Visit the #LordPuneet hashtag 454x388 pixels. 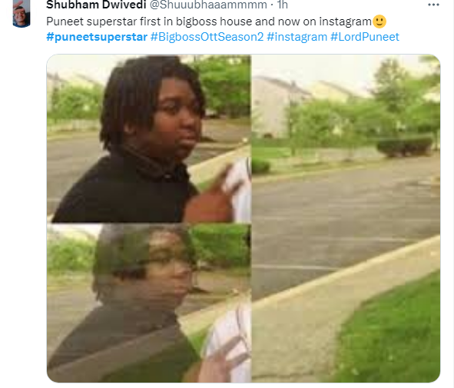(x=365, y=37)
